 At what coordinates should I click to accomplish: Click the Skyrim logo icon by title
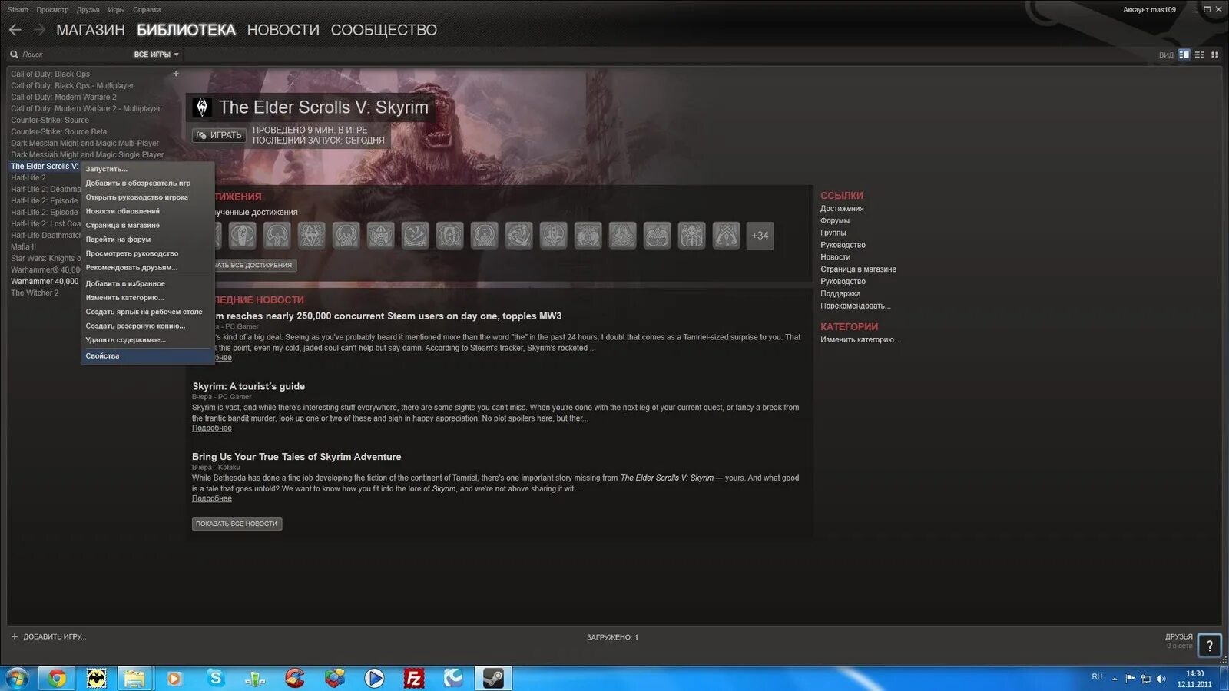(x=202, y=107)
